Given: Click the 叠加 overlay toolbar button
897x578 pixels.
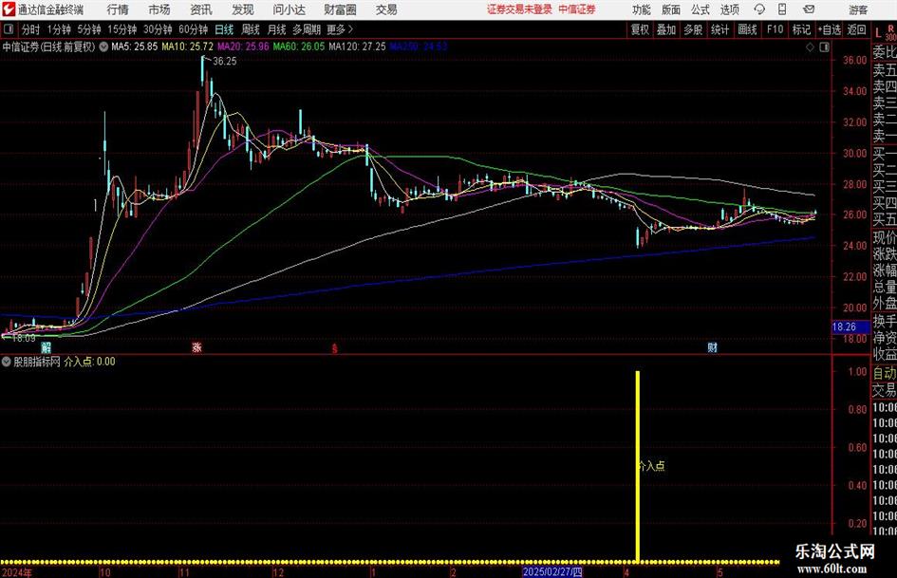Looking at the screenshot, I should (x=666, y=29).
